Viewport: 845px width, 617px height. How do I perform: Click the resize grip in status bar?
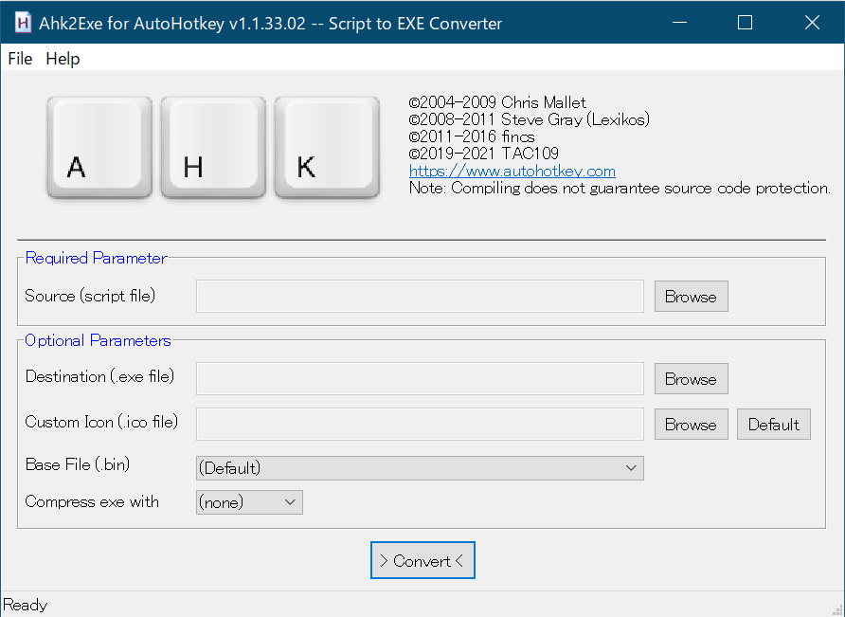pyautogui.click(x=836, y=608)
